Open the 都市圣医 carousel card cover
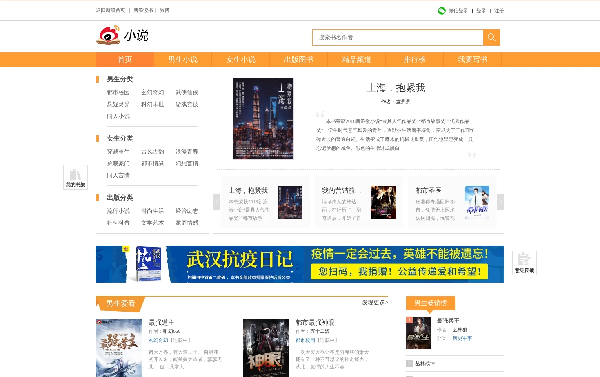Viewport: 600px width, 377px height. [477, 202]
